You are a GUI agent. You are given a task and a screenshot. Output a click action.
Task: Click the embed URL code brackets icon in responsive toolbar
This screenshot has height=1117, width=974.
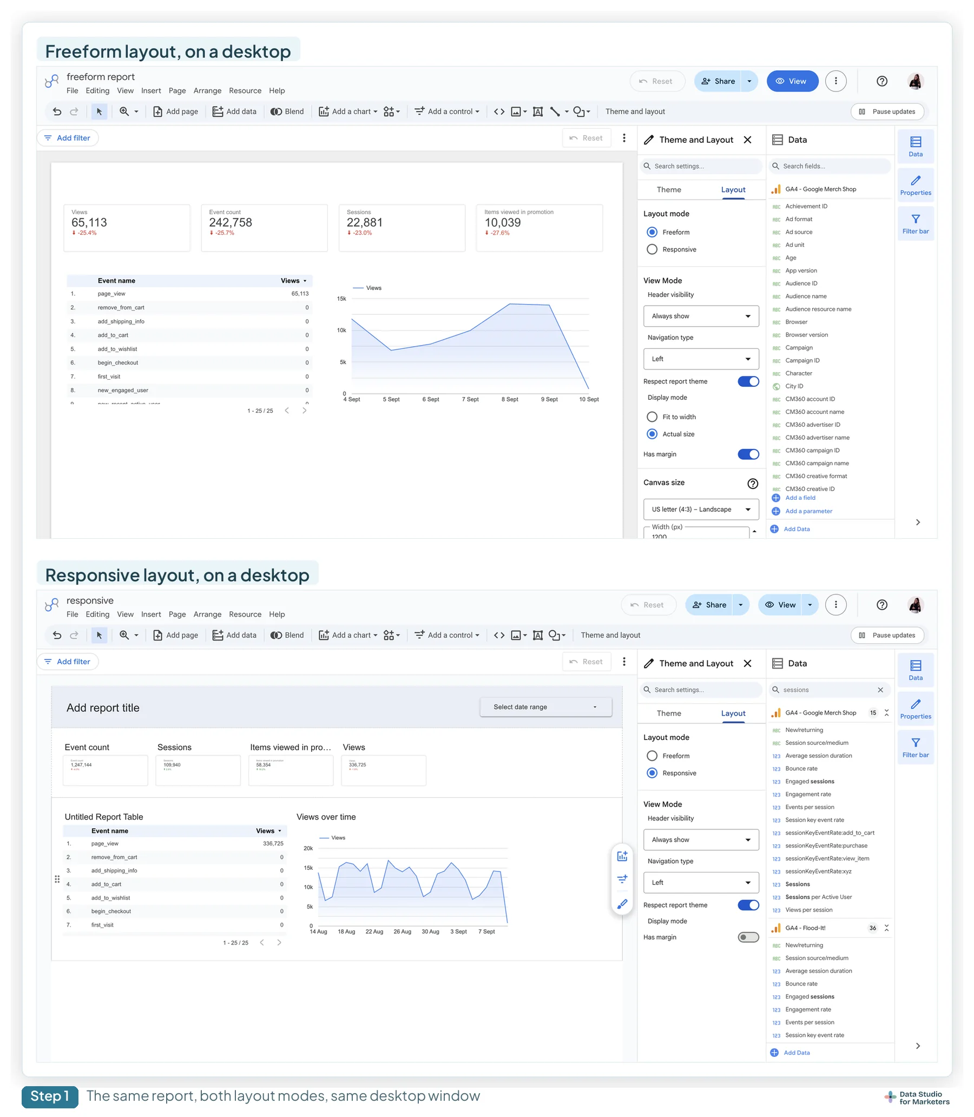pyautogui.click(x=499, y=635)
